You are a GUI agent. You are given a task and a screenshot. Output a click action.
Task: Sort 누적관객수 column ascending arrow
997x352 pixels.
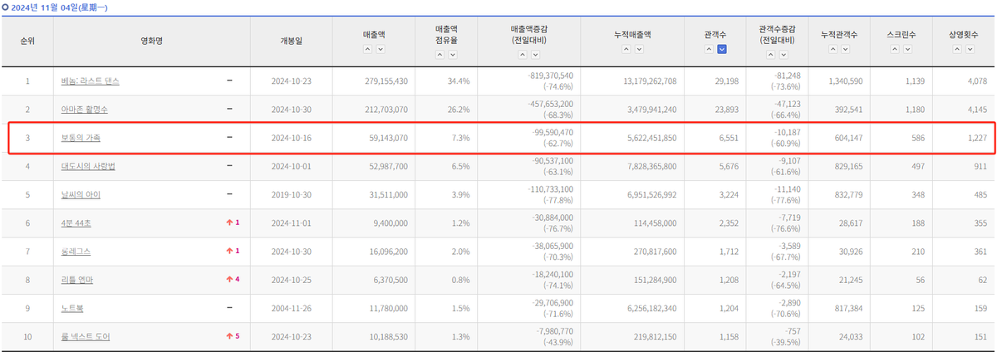[x=832, y=49]
